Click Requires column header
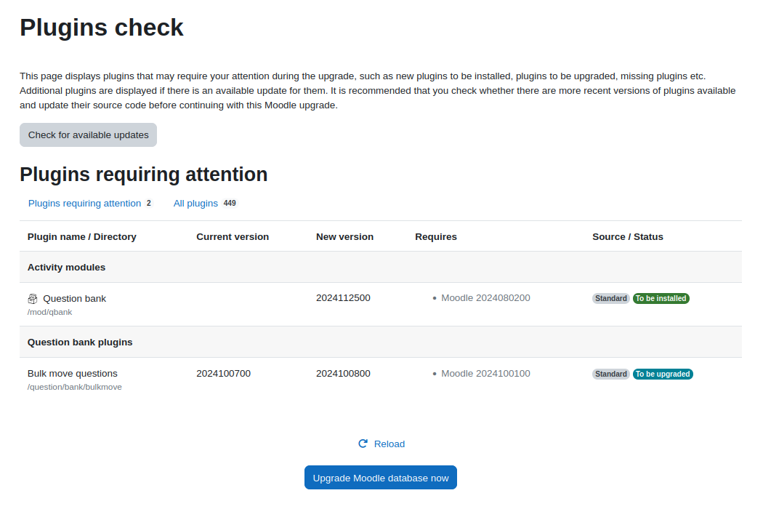 pos(436,236)
